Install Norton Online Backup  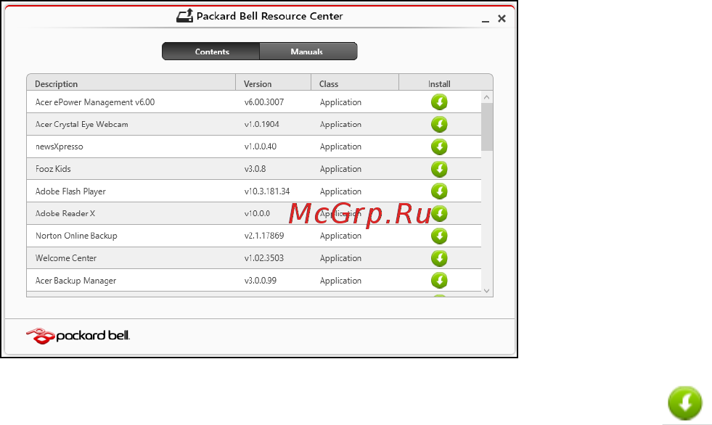439,236
